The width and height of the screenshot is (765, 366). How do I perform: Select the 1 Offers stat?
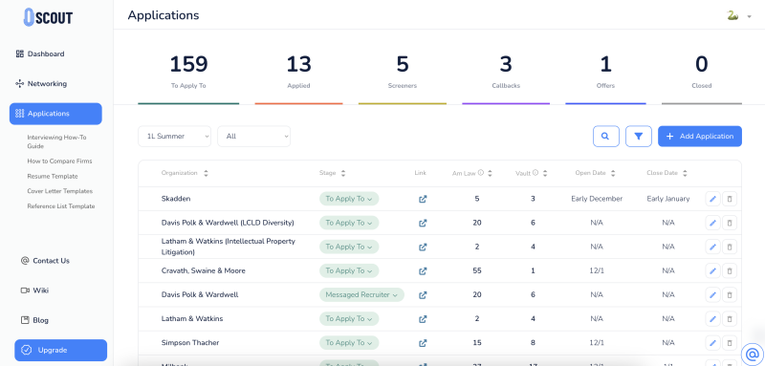(x=605, y=72)
